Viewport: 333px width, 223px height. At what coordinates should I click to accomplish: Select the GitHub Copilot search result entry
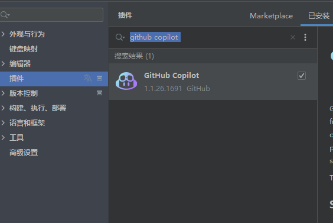coord(213,82)
